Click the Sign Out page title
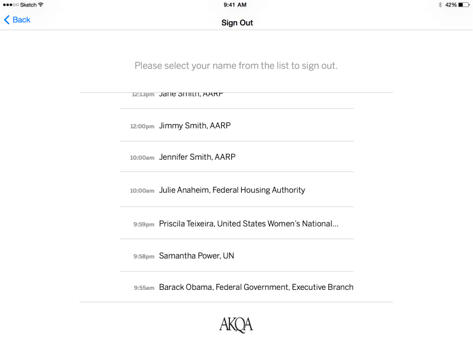Viewport: 473px width, 355px height. (x=237, y=22)
